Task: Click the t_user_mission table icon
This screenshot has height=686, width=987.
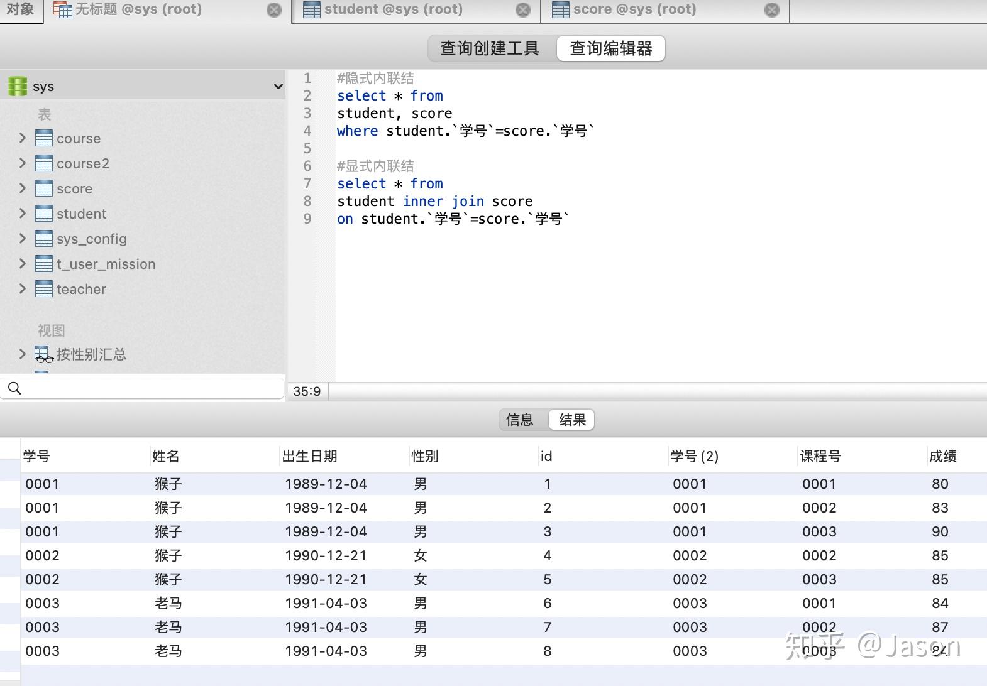Action: point(44,264)
